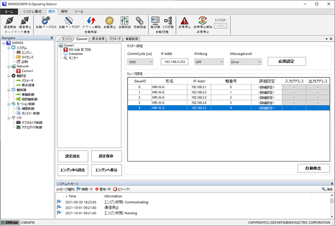Screen dimensions: 335x226
Task: Open the PrintLog dropdown
Action: 209,62
